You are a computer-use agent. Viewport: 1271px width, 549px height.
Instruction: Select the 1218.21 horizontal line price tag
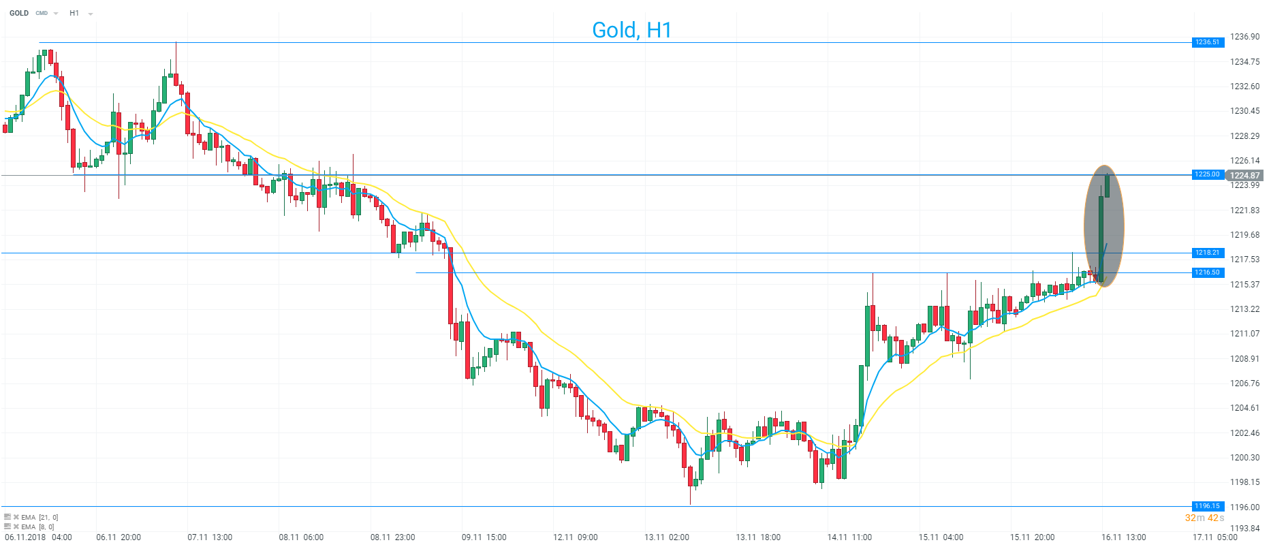(x=1208, y=253)
